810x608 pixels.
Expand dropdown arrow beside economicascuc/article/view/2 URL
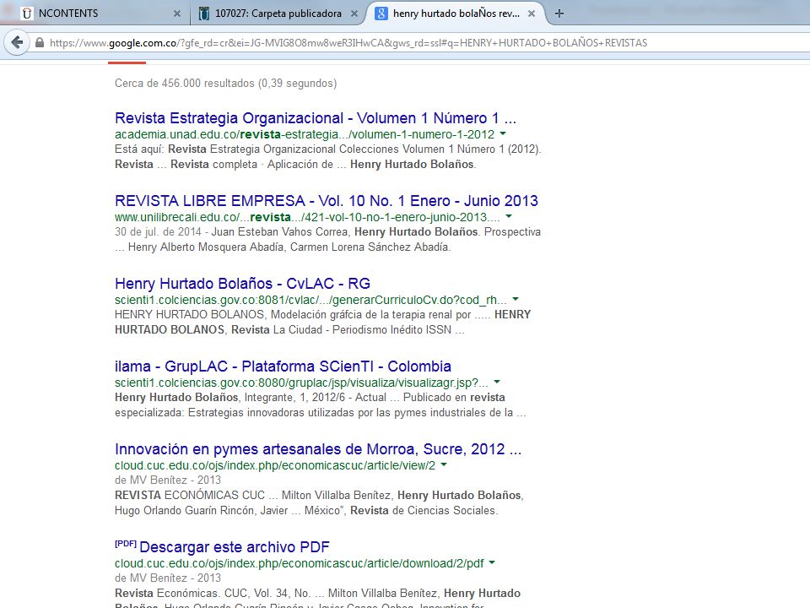coord(443,464)
